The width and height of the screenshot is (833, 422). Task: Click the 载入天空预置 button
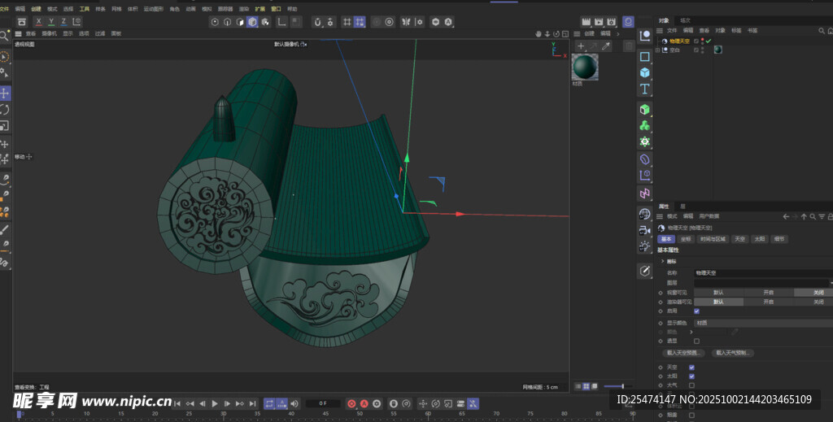(685, 353)
